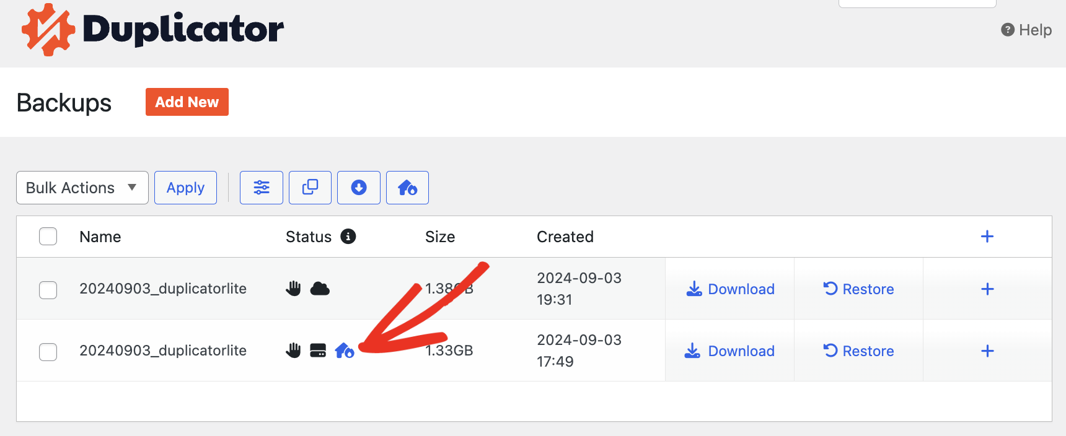1066x436 pixels.
Task: Click the Status info icon
Action: (348, 237)
